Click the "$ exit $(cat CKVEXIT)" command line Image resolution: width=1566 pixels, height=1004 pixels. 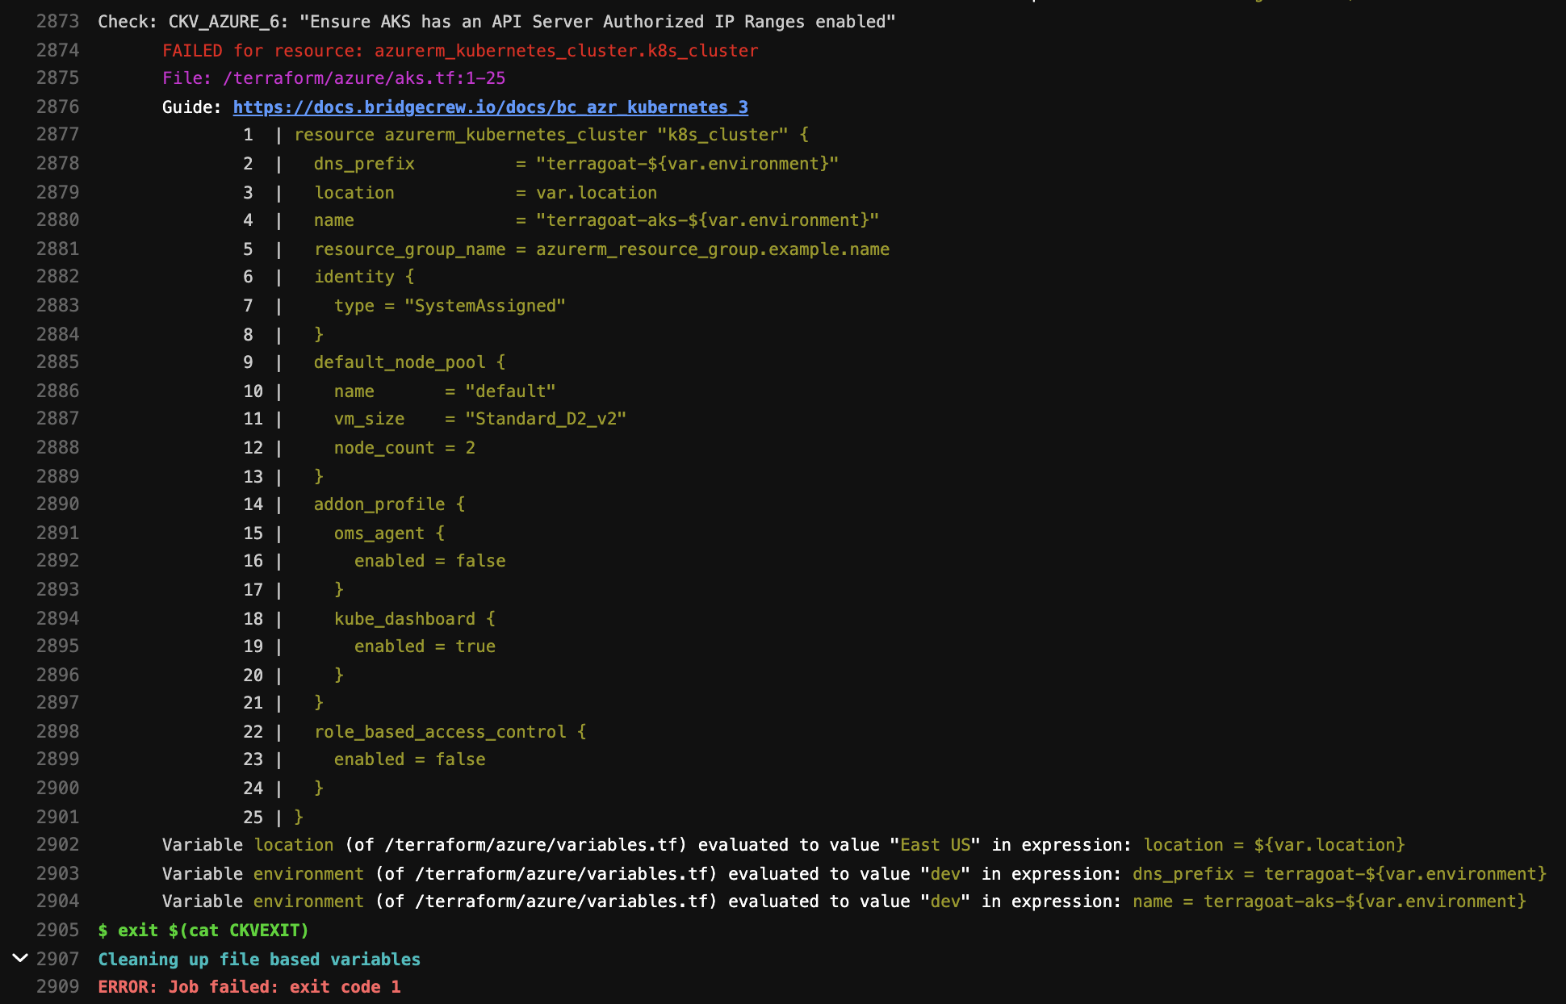[x=203, y=930]
